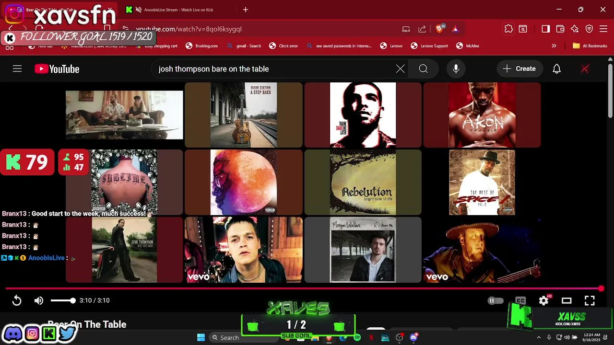Open a new browser tab
Image resolution: width=614 pixels, height=345 pixels.
click(246, 10)
